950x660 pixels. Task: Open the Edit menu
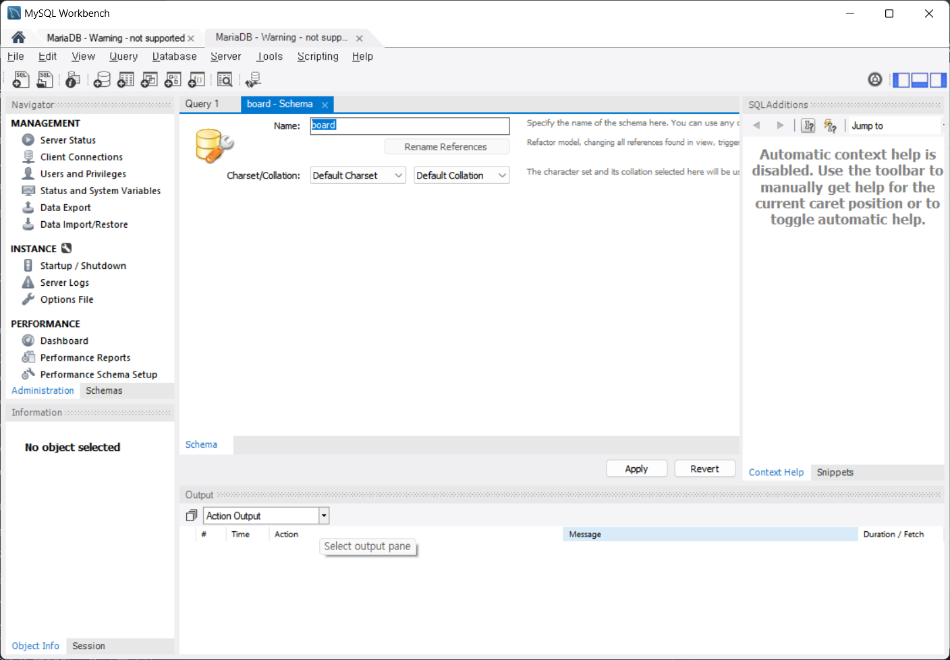point(47,57)
